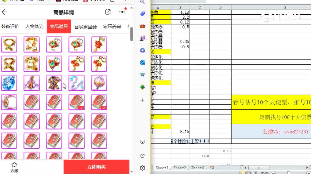Screen dimensions: 311x174
Task: Switch to the 人物修为 tab
Action: tap(34, 26)
